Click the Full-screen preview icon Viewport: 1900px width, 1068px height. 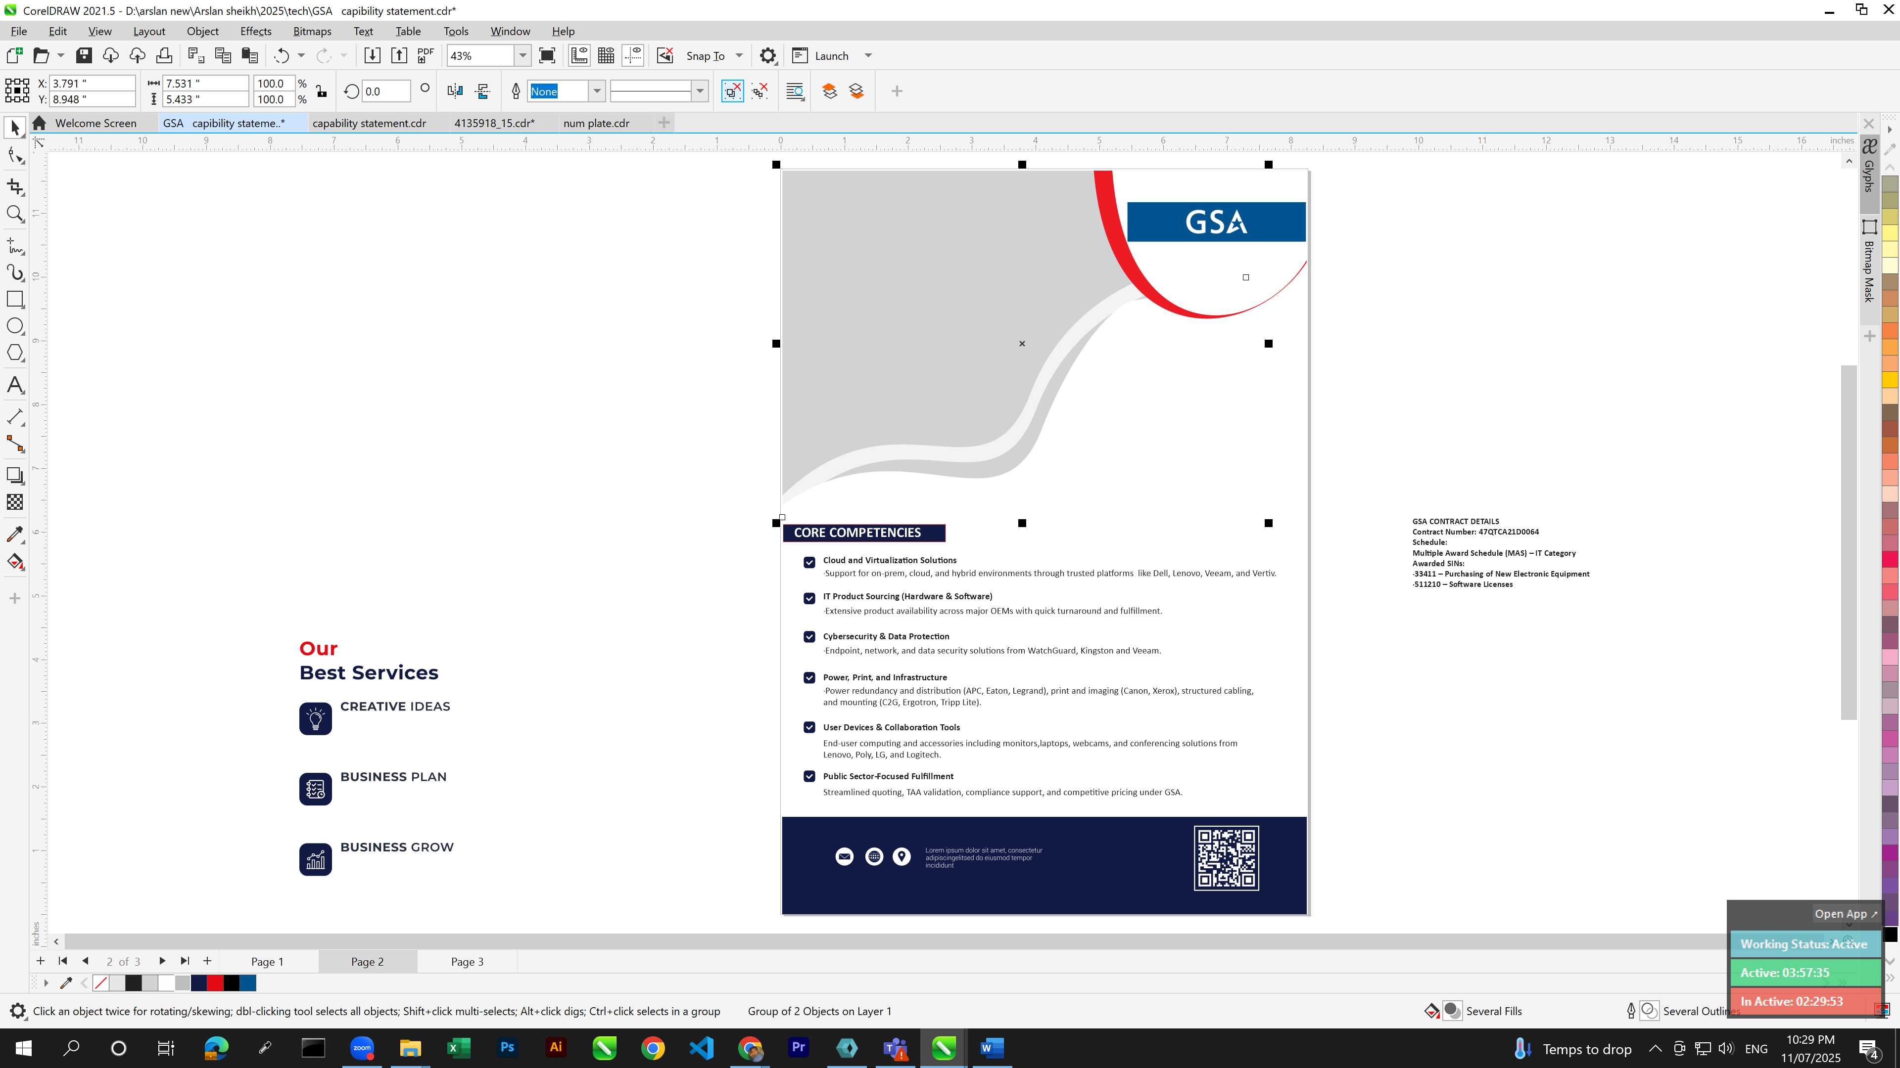[547, 56]
